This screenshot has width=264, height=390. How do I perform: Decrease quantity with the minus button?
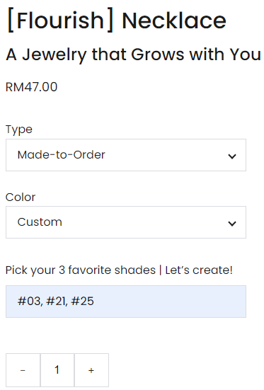coord(23,370)
